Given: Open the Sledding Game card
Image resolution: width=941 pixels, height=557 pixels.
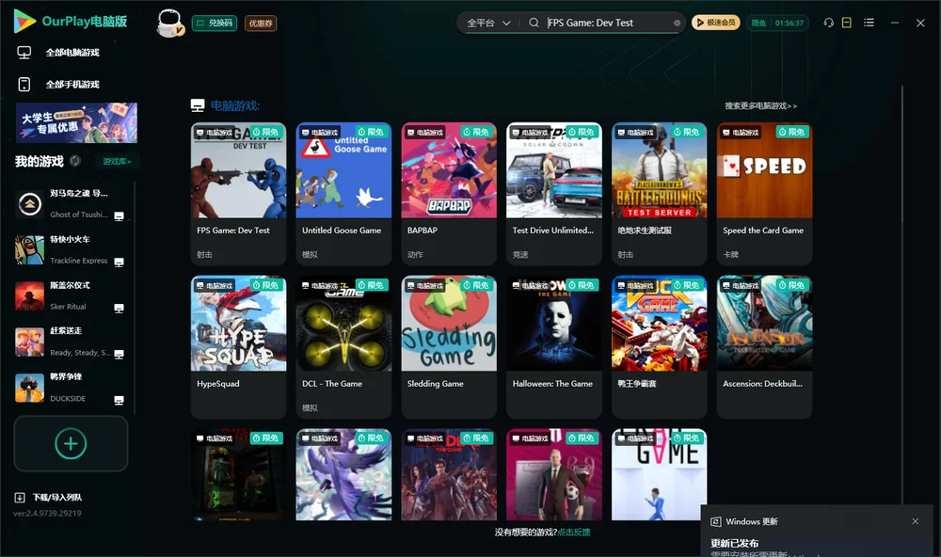Looking at the screenshot, I should point(449,347).
